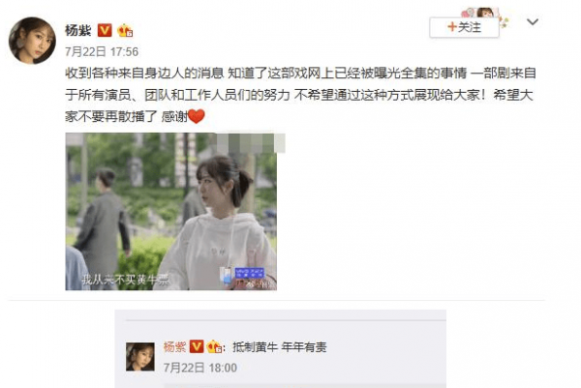Click the main post text body
Viewport: 581px width, 388px height.
(x=300, y=95)
